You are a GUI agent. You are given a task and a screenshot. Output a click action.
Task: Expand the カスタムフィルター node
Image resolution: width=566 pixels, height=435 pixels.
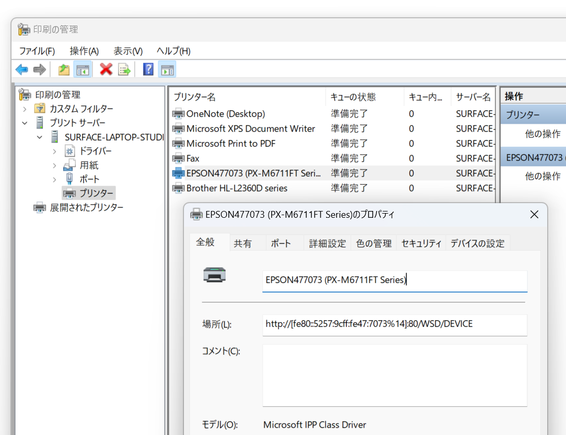click(25, 109)
